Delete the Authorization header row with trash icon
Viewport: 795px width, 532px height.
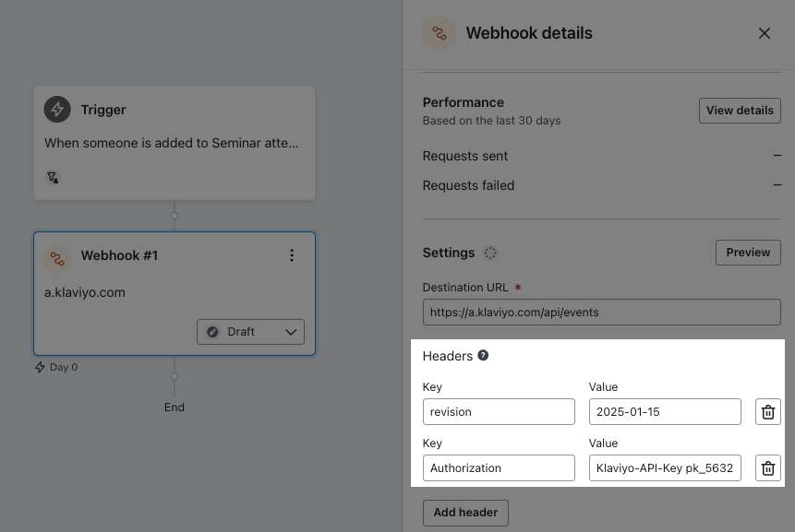pyautogui.click(x=767, y=467)
